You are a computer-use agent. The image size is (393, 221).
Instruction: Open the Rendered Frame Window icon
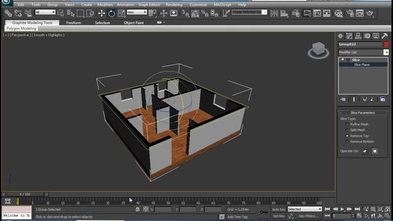pos(360,13)
